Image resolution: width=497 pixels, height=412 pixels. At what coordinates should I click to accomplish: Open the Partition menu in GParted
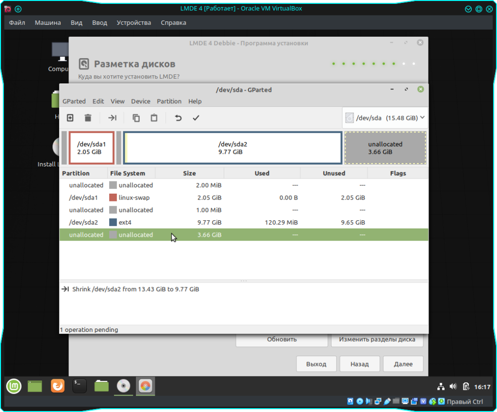[x=169, y=101]
